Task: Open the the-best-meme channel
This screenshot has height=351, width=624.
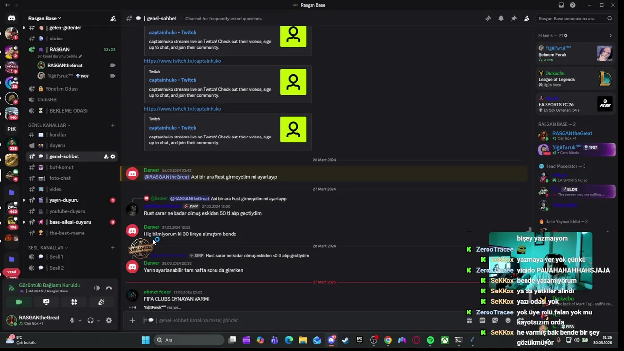Action: click(x=72, y=233)
